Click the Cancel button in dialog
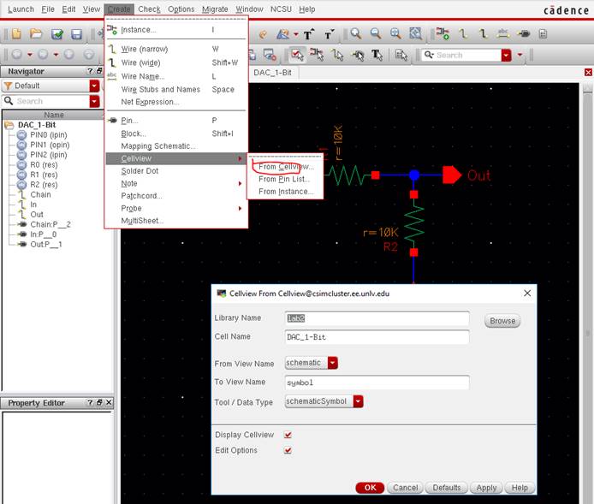594x504 pixels. [x=404, y=488]
